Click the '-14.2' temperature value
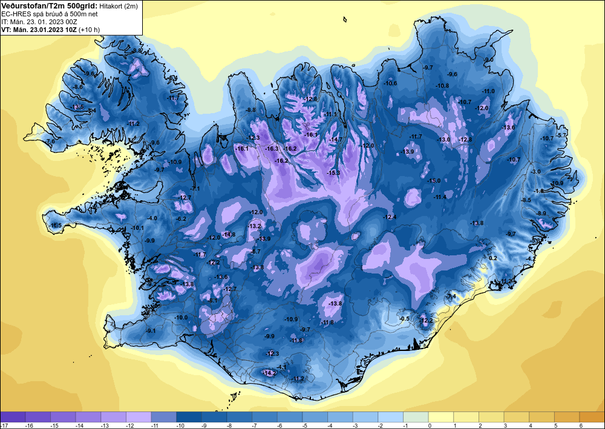 coord(270,373)
